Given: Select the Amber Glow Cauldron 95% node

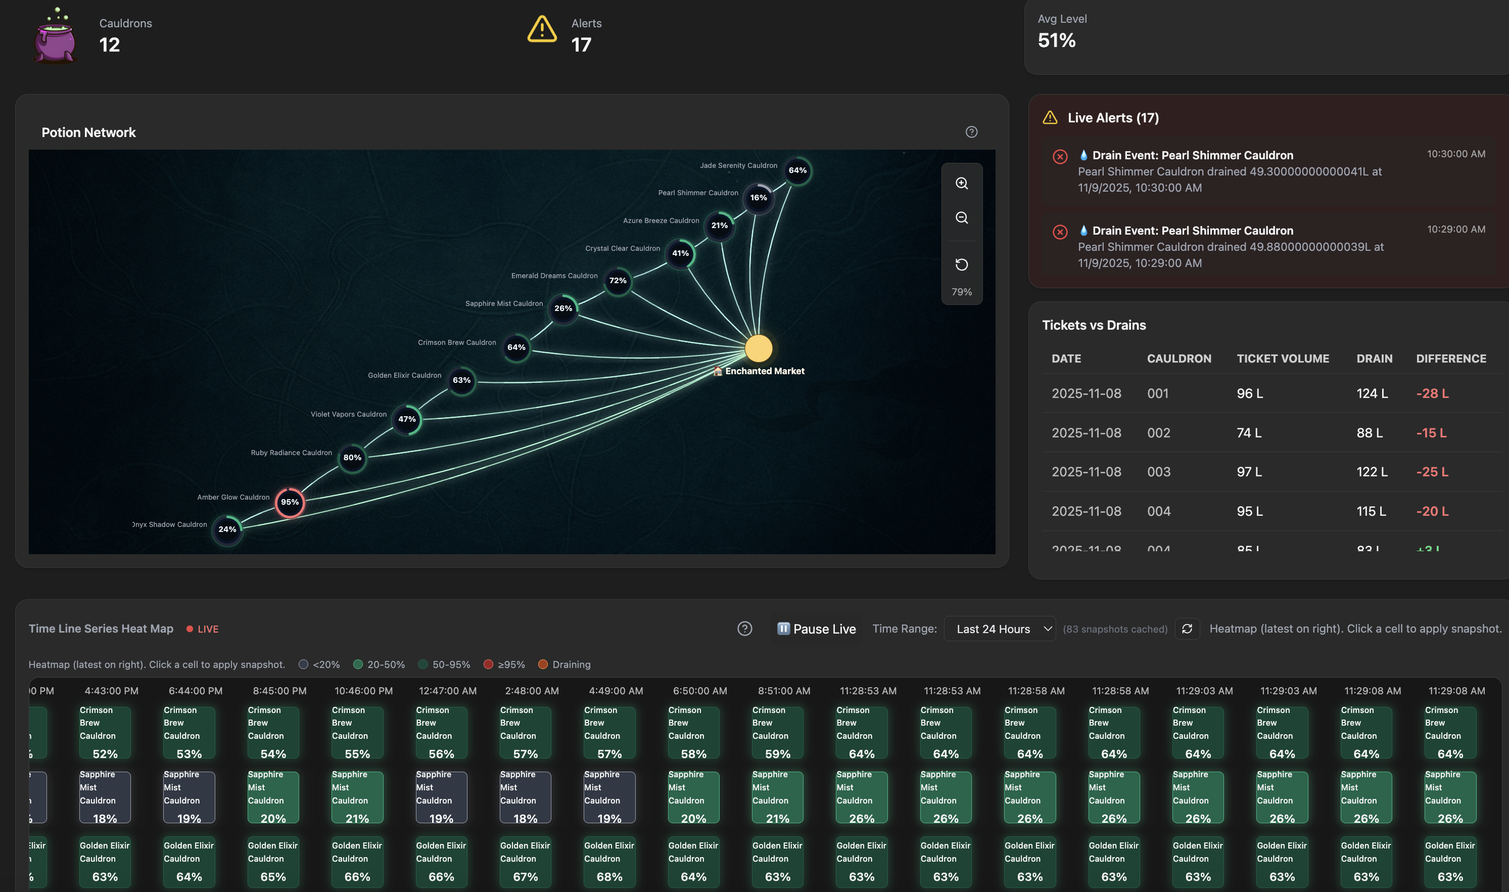Looking at the screenshot, I should pyautogui.click(x=290, y=503).
